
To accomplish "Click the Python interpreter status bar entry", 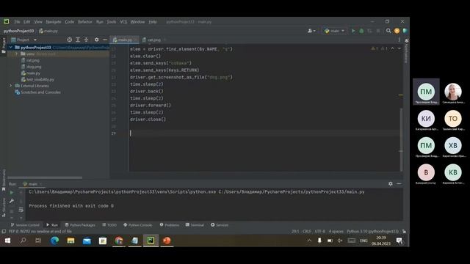I will pos(372,232).
